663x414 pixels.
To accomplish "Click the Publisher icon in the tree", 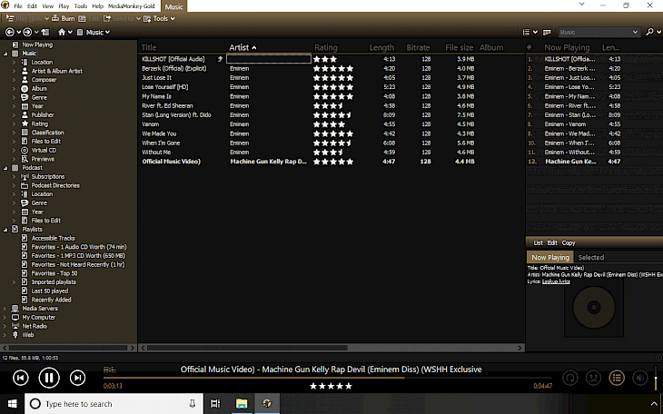I will (x=25, y=114).
